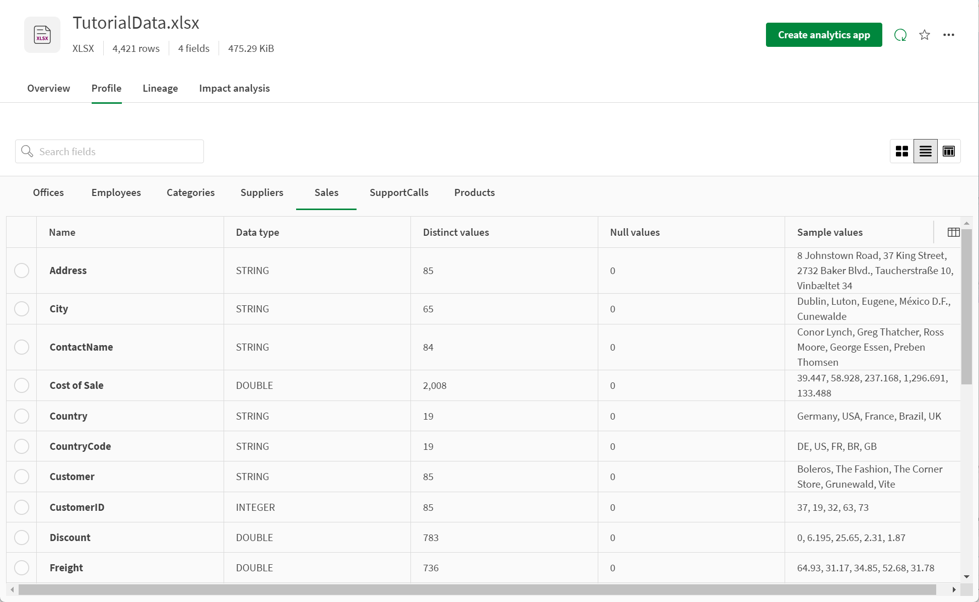Viewport: 979px width, 602px height.
Task: Click the star/favorite icon
Action: pos(925,34)
